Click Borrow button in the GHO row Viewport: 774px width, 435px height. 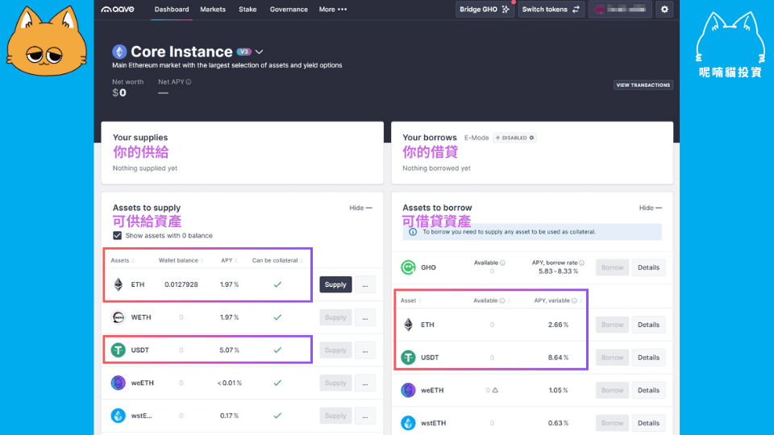[x=612, y=267]
